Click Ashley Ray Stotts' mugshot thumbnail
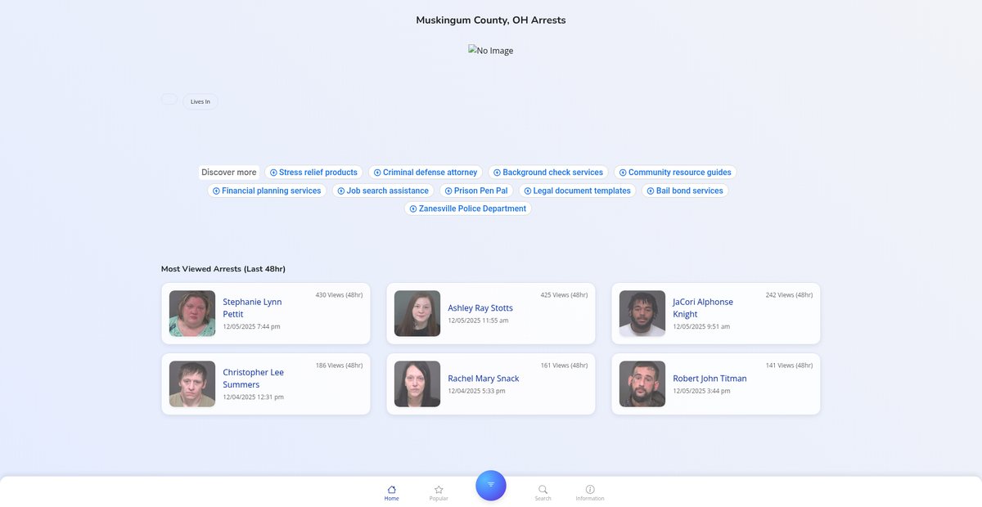The image size is (982, 507). [417, 314]
